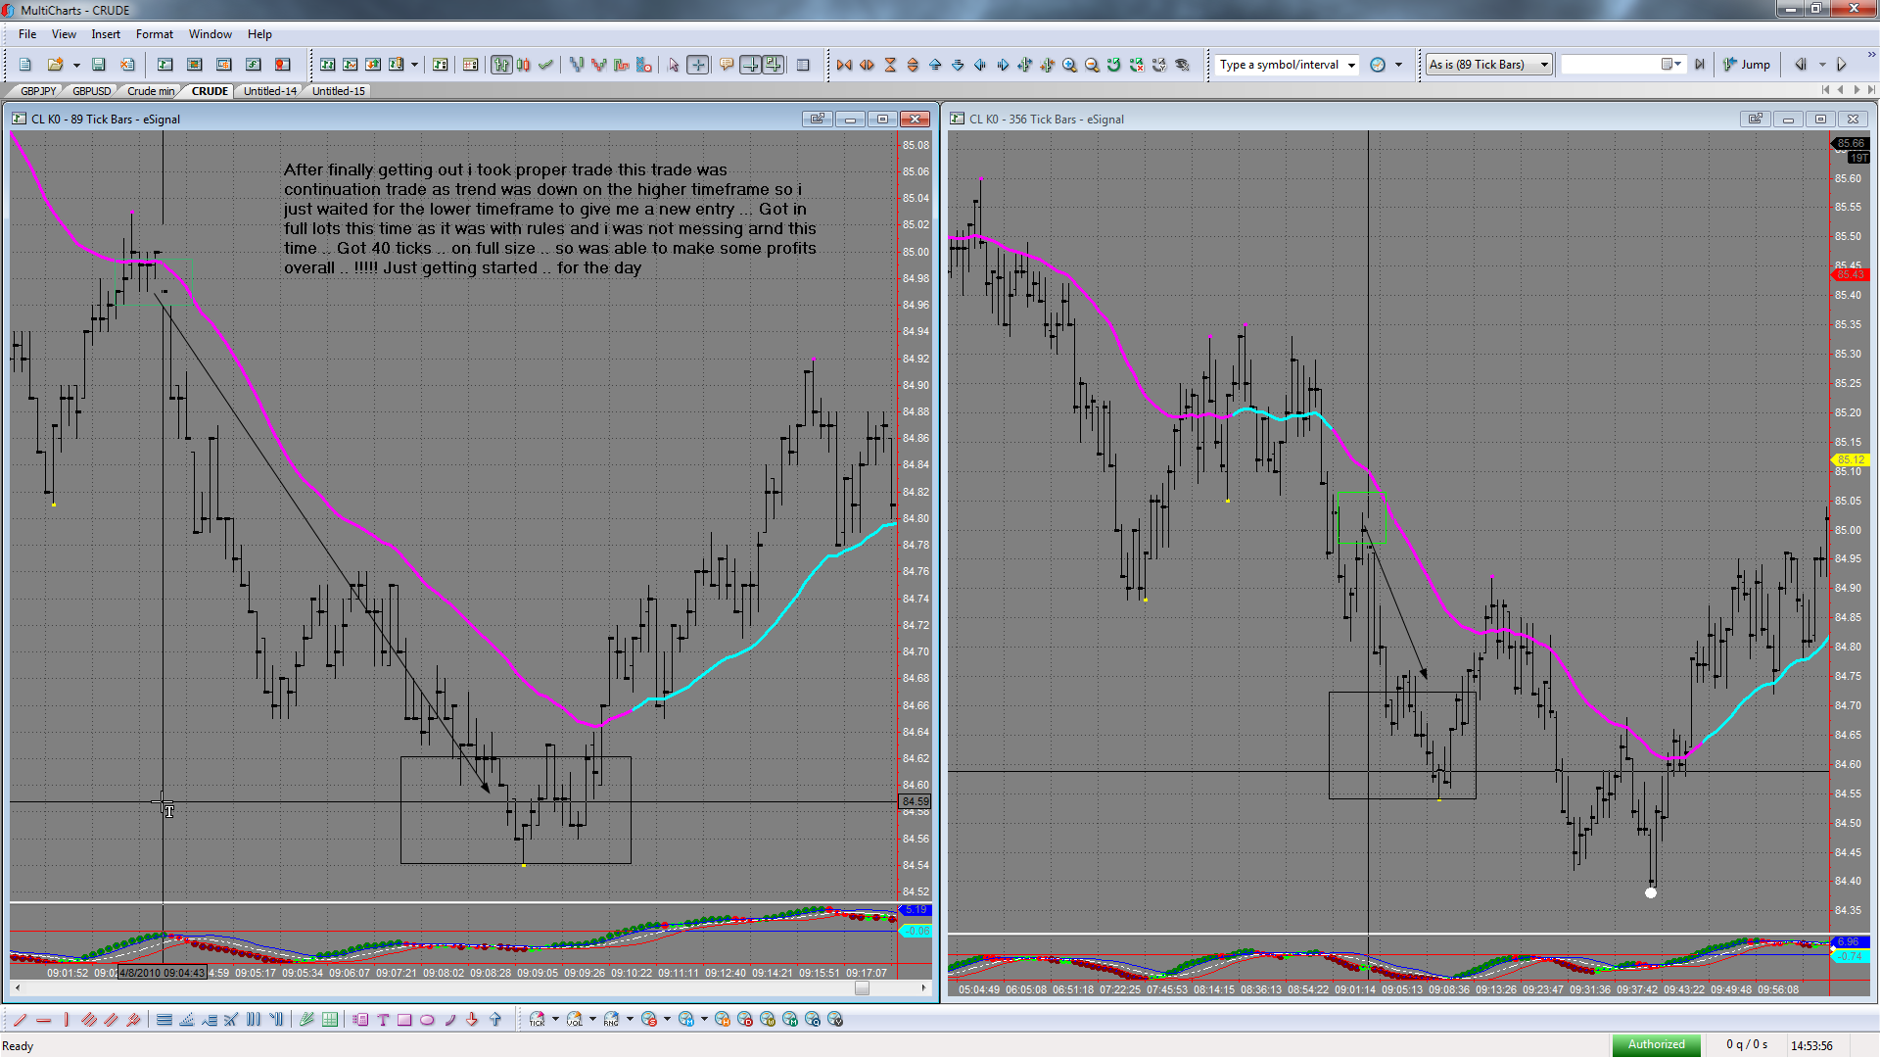Click the 89 Tick chart horizontal scrollbar thumb
Image resolution: width=1880 pixels, height=1058 pixels.
(862, 988)
